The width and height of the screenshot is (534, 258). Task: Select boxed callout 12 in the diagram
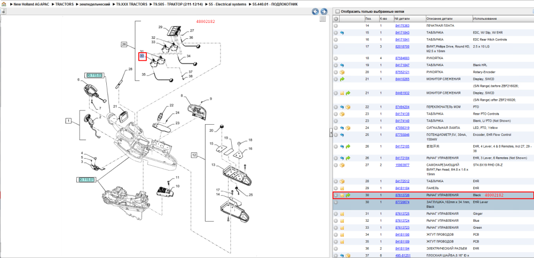click(x=194, y=155)
